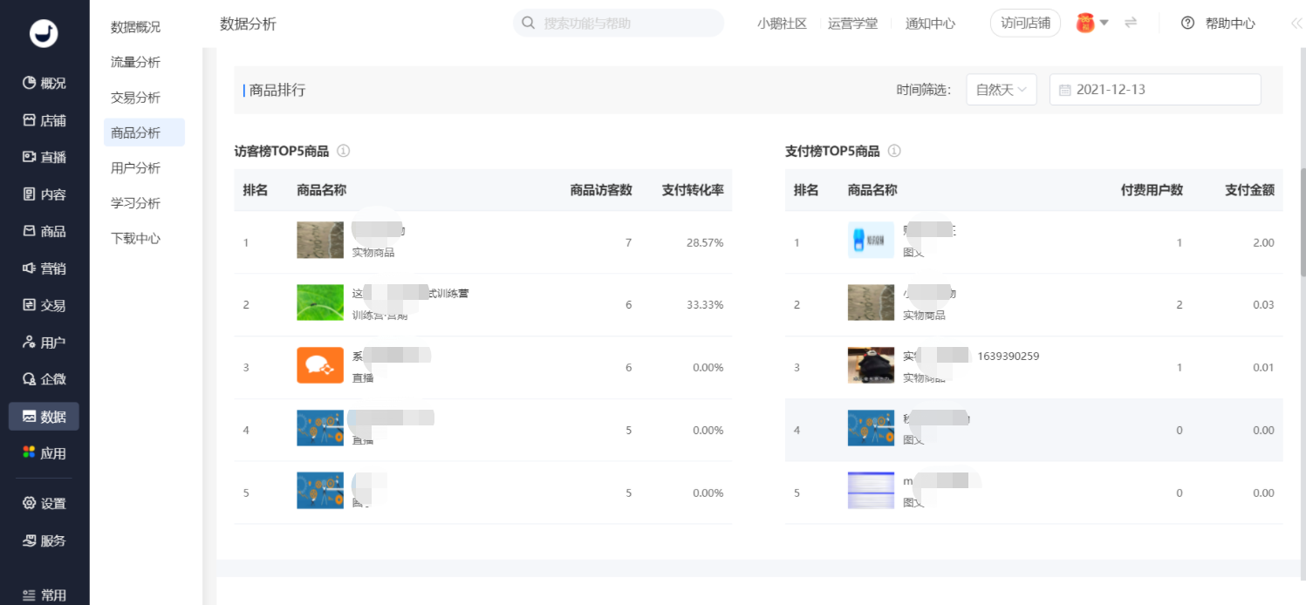Click the 访问店铺 button
The image size is (1306, 605).
point(1025,24)
